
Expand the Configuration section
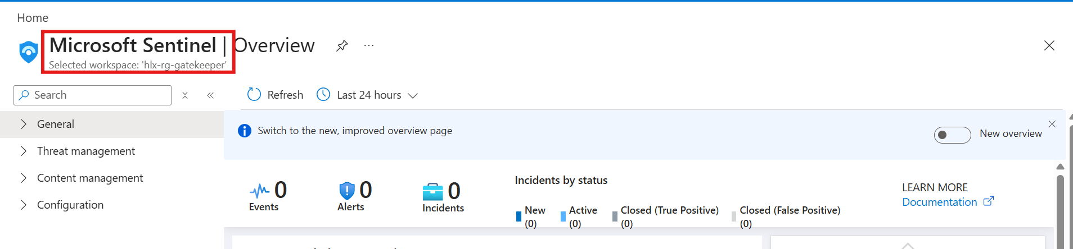coord(112,205)
